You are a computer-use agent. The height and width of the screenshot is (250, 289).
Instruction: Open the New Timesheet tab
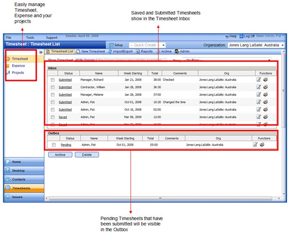pyautogui.click(x=91, y=51)
